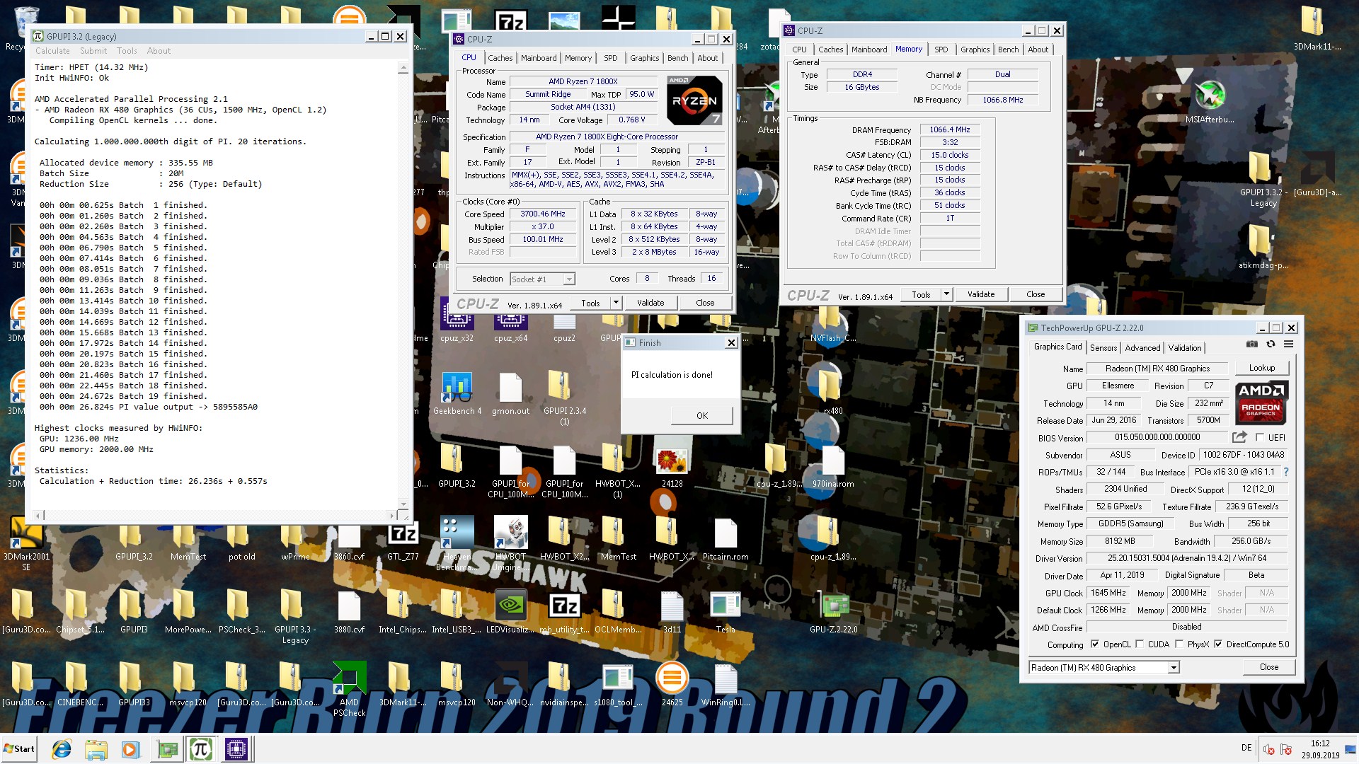Click the Driver Version field in GPU-Z
This screenshot has width=1359, height=764.
(1186, 558)
